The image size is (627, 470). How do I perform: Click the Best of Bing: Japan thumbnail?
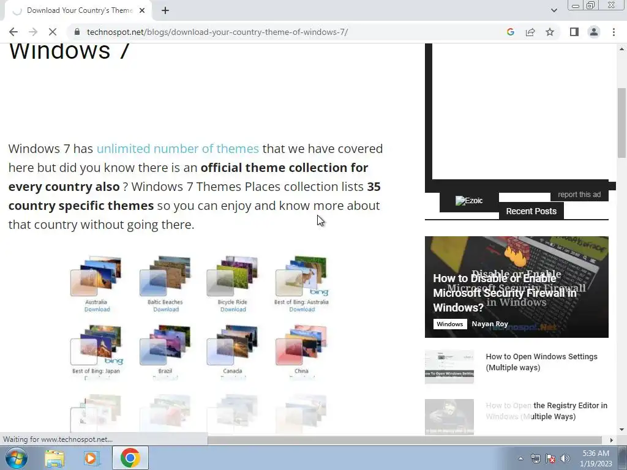pyautogui.click(x=96, y=345)
